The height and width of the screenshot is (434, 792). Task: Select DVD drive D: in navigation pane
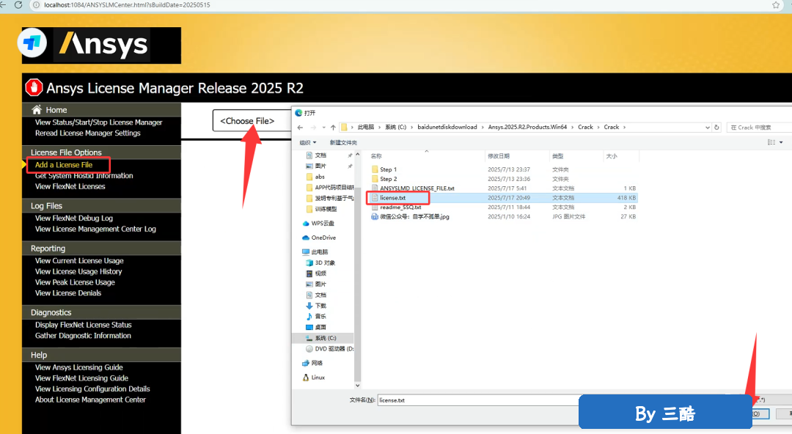(330, 349)
